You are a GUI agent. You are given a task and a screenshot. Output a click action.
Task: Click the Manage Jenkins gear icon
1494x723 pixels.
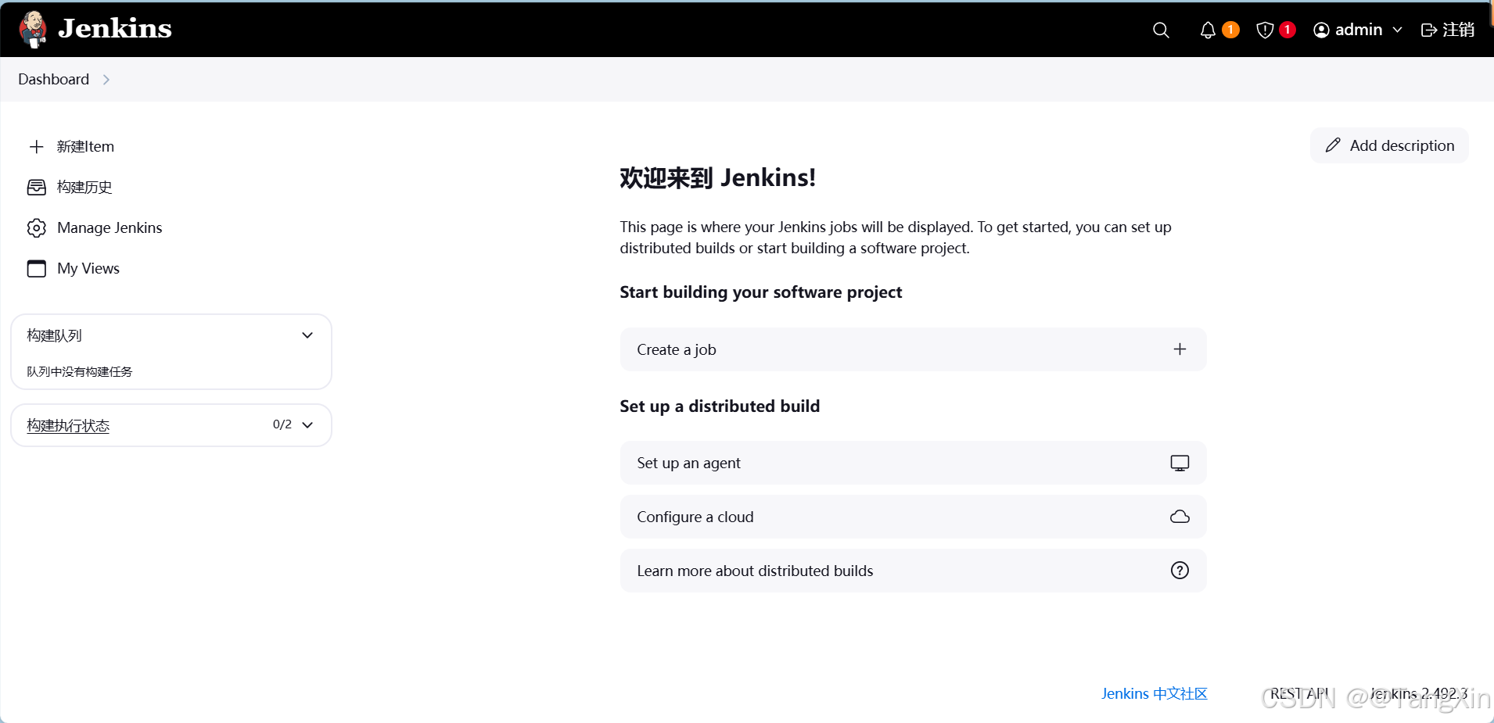click(x=36, y=227)
